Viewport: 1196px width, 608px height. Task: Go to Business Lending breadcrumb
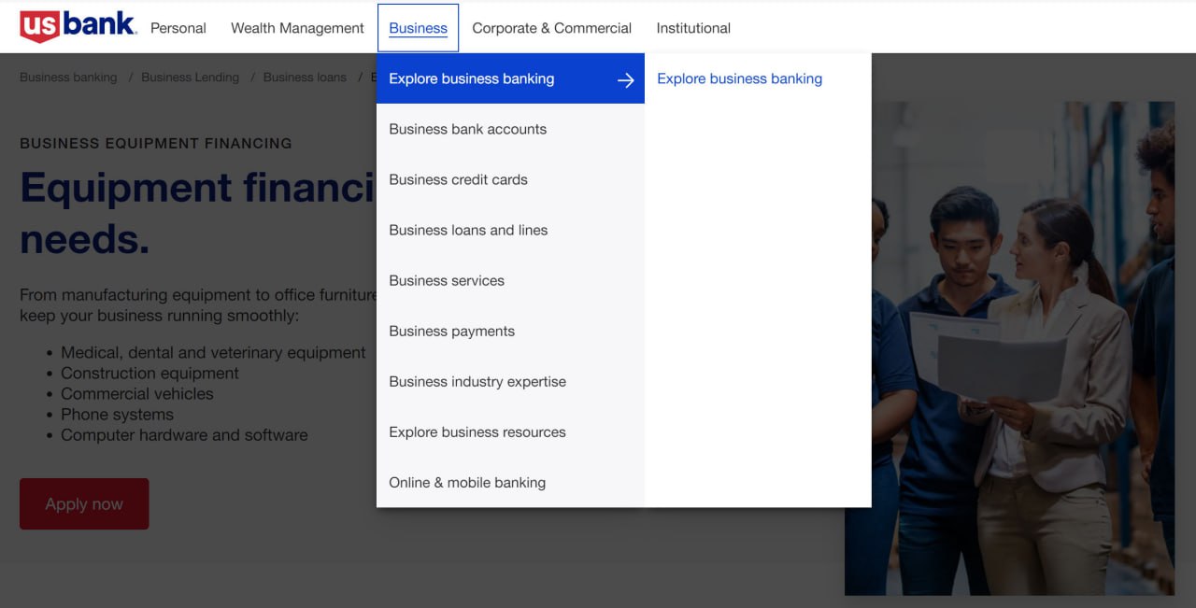pyautogui.click(x=190, y=78)
